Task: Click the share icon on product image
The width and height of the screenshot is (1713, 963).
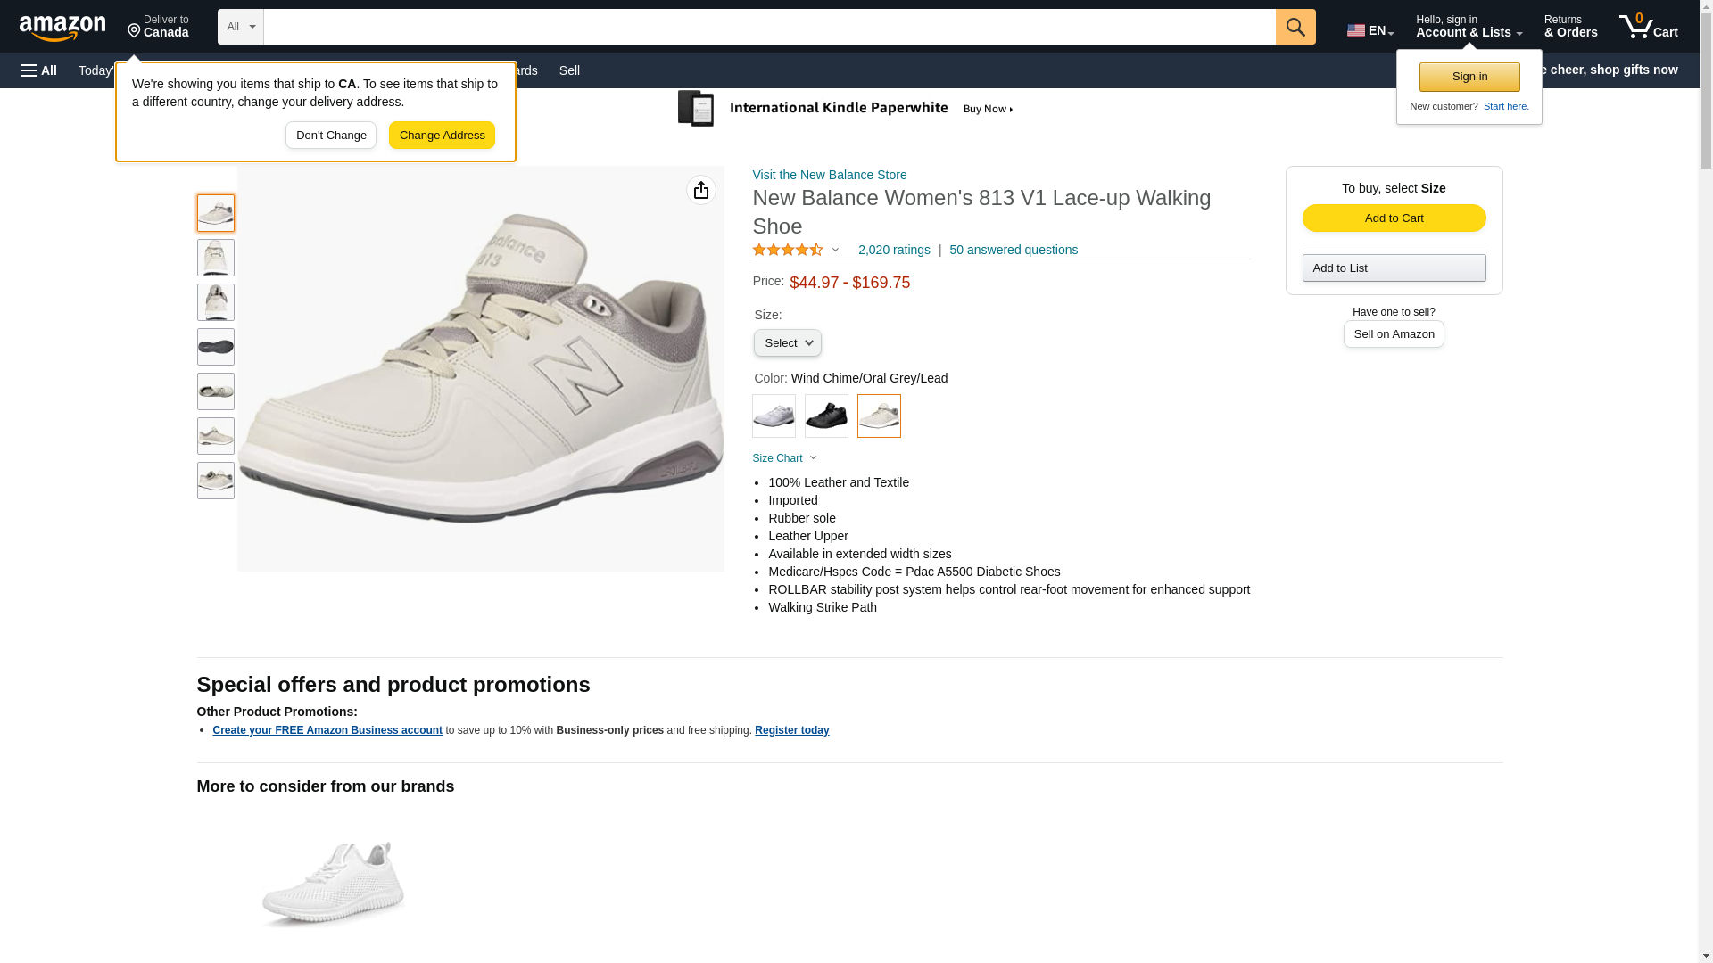Action: click(x=701, y=190)
